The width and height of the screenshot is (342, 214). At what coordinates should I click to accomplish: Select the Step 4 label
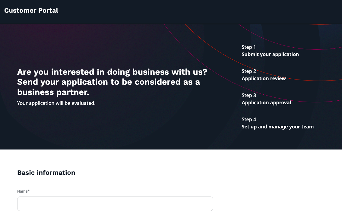[249, 119]
